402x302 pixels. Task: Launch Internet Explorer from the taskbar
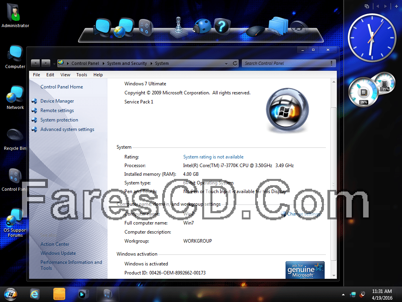[35, 294]
